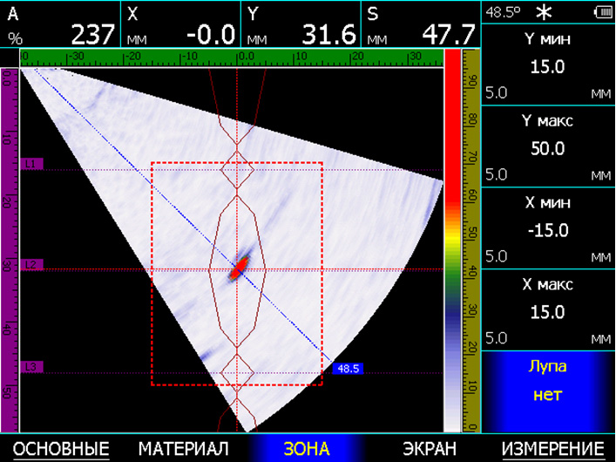
Task: Open the МАТЕРИАЛ menu tab
Action: [183, 448]
